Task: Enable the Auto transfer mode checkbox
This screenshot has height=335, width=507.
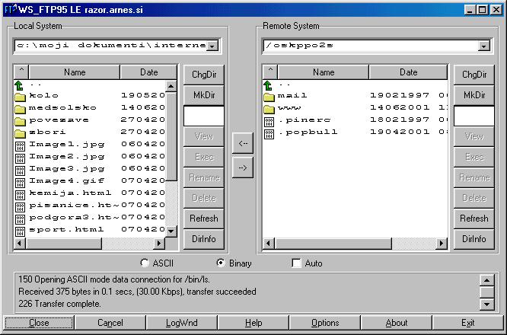Action: 297,263
